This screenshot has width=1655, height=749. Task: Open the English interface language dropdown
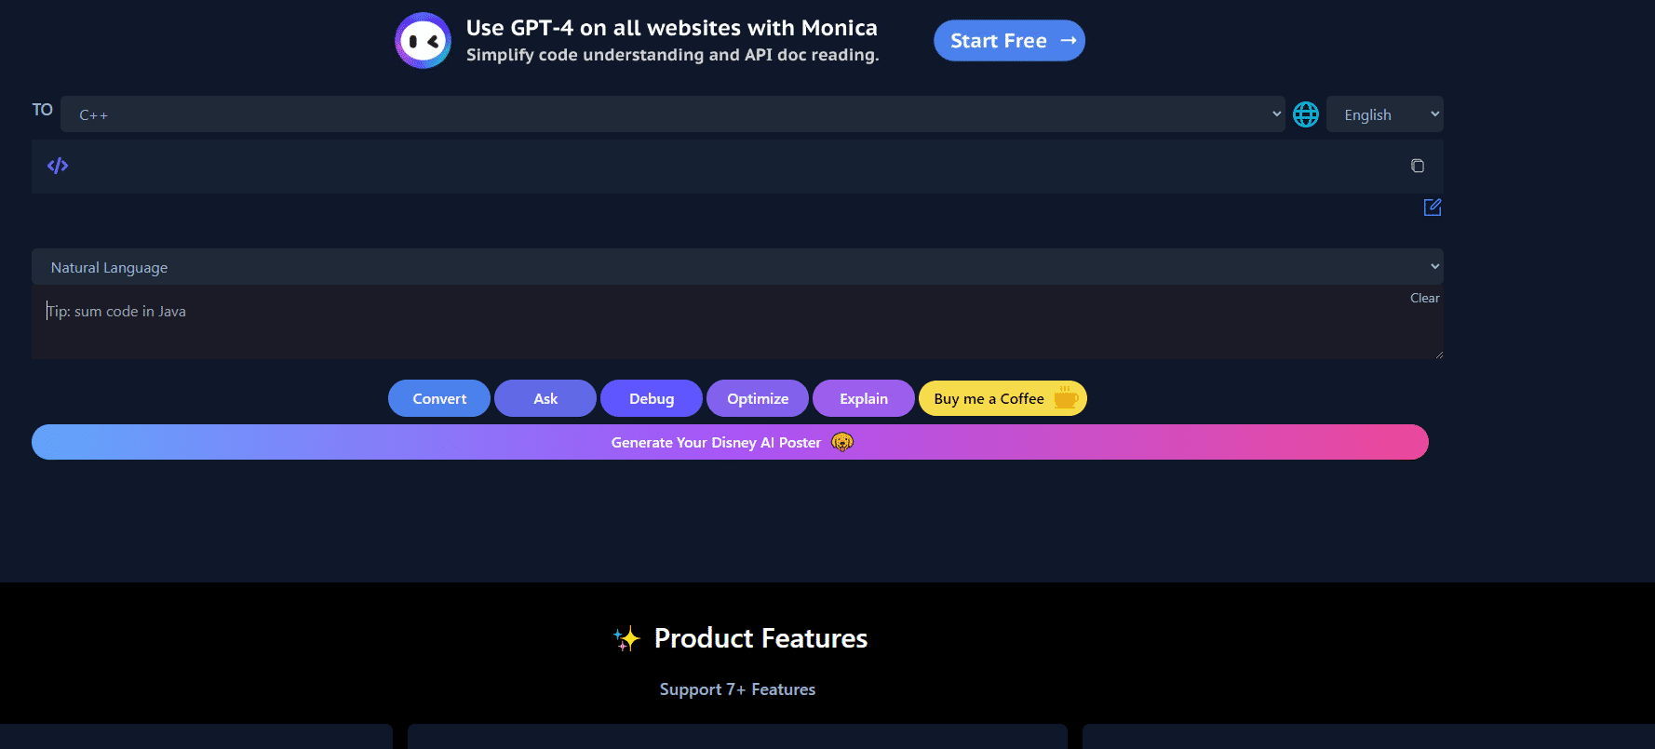point(1383,114)
